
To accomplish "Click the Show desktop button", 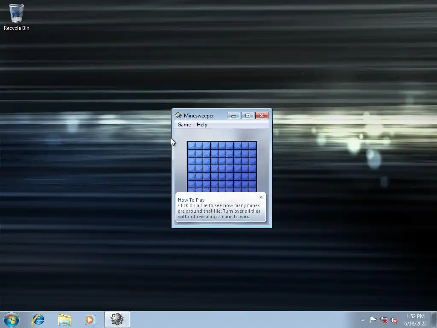I will click(434, 319).
